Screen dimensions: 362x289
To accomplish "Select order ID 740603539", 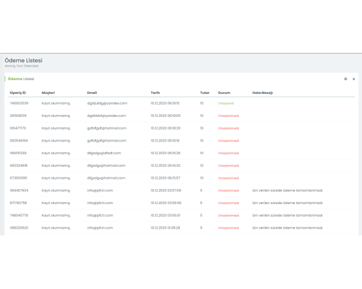I will point(19,103).
